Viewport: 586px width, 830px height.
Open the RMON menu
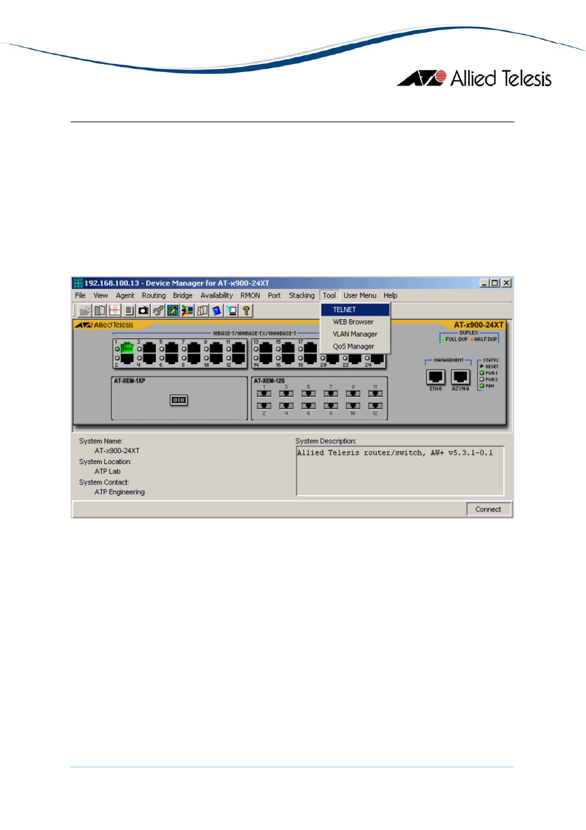250,296
